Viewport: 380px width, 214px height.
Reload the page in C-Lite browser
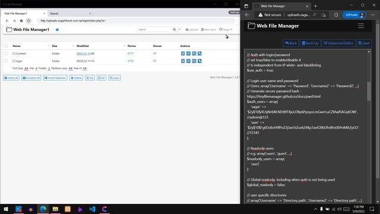pyautogui.click(x=28, y=21)
